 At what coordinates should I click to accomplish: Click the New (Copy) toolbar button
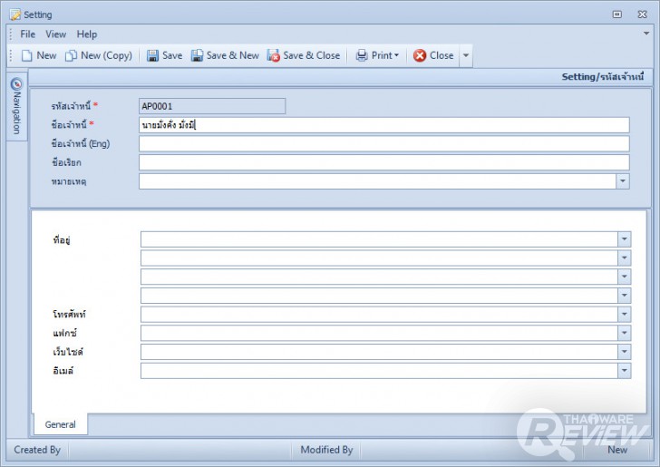coord(99,55)
